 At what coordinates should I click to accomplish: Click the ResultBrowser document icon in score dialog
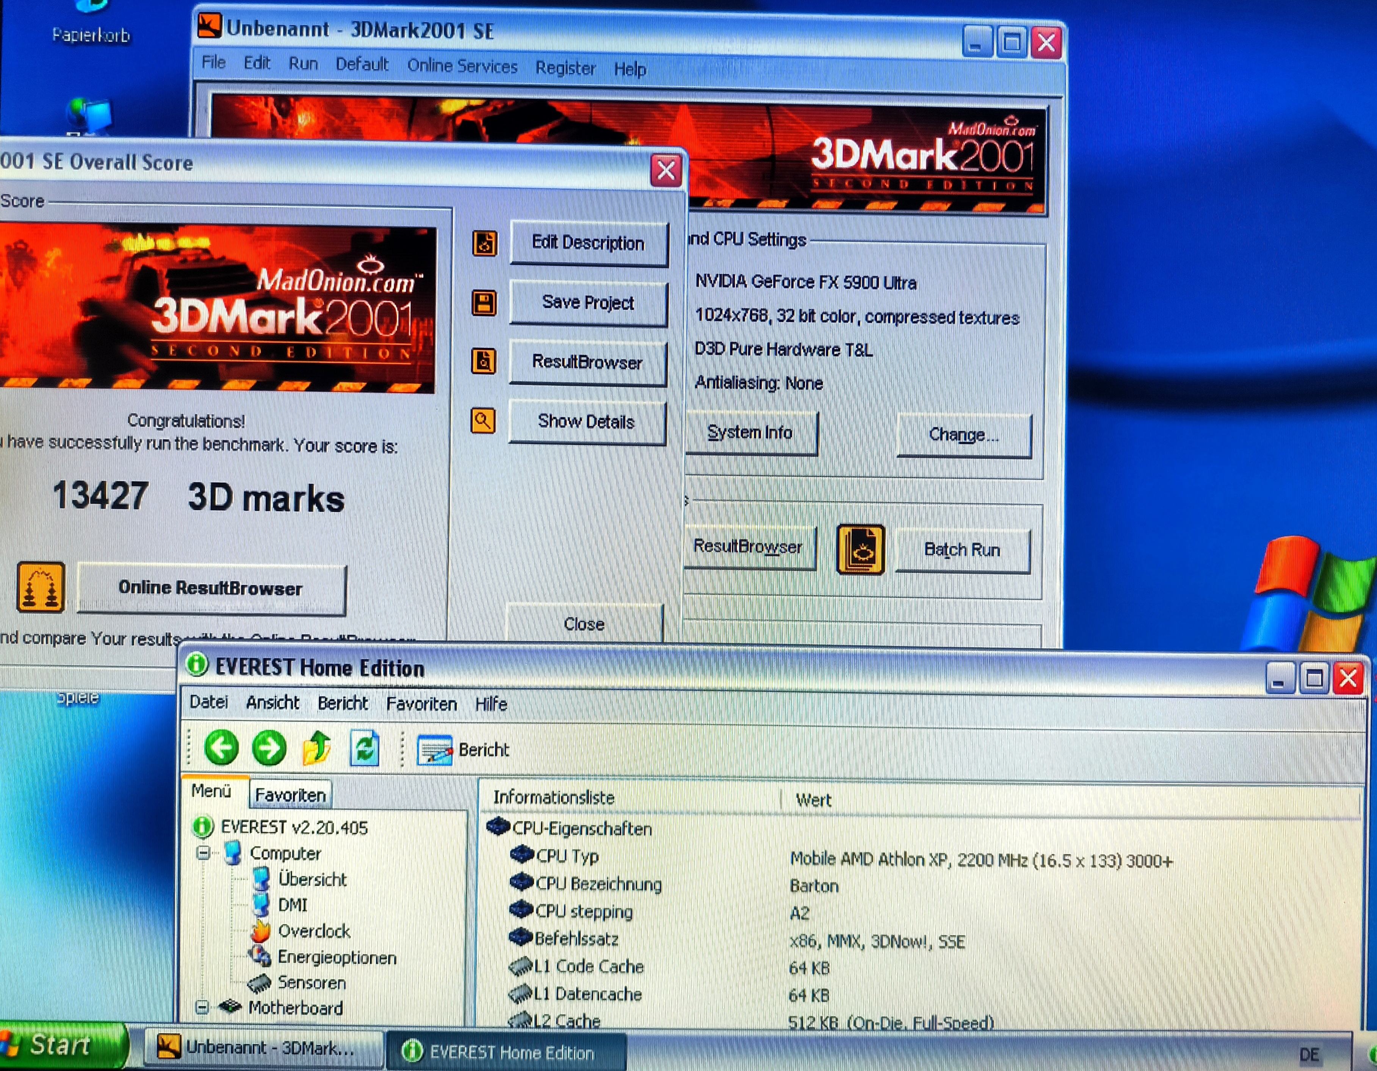tap(484, 361)
